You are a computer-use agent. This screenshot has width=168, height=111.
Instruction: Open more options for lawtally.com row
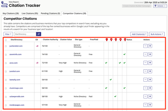click(145, 80)
